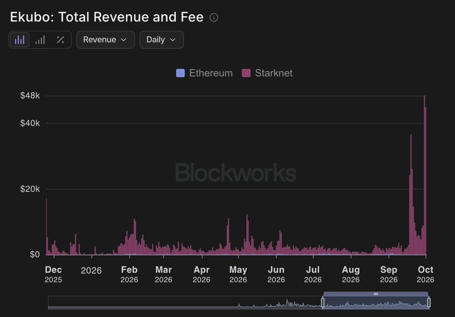Click the Apr 2026 x-axis label
This screenshot has height=317, width=455.
point(201,274)
